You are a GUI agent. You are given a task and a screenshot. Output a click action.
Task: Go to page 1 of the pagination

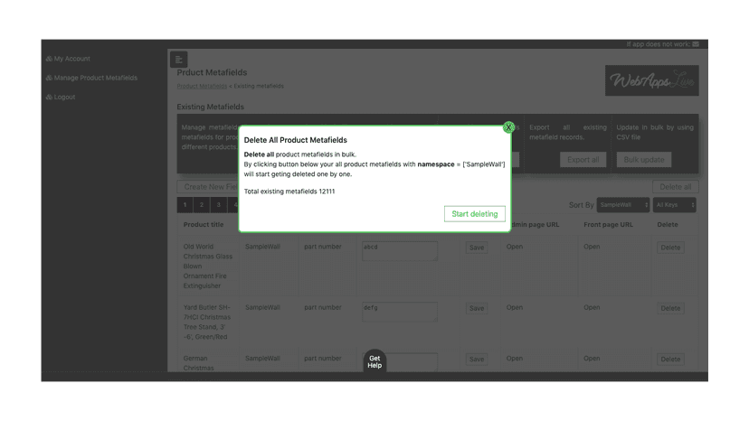pyautogui.click(x=185, y=205)
